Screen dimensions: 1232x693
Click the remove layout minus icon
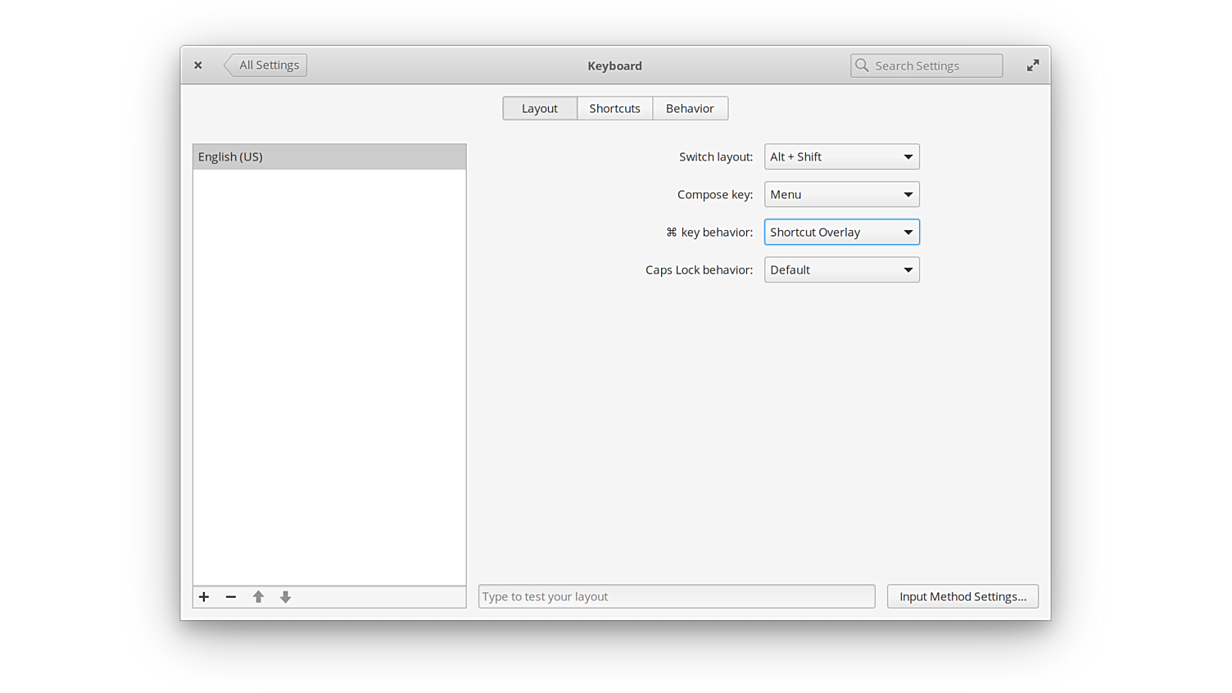[231, 597]
